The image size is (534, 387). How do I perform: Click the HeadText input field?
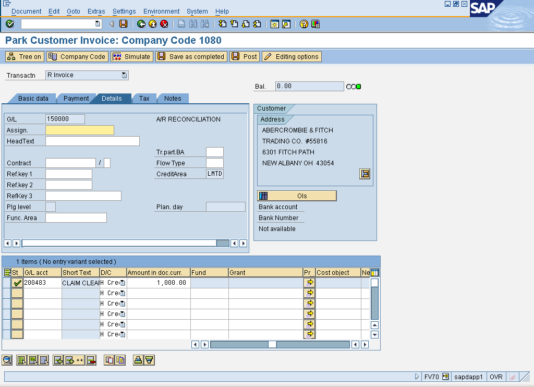click(x=92, y=141)
